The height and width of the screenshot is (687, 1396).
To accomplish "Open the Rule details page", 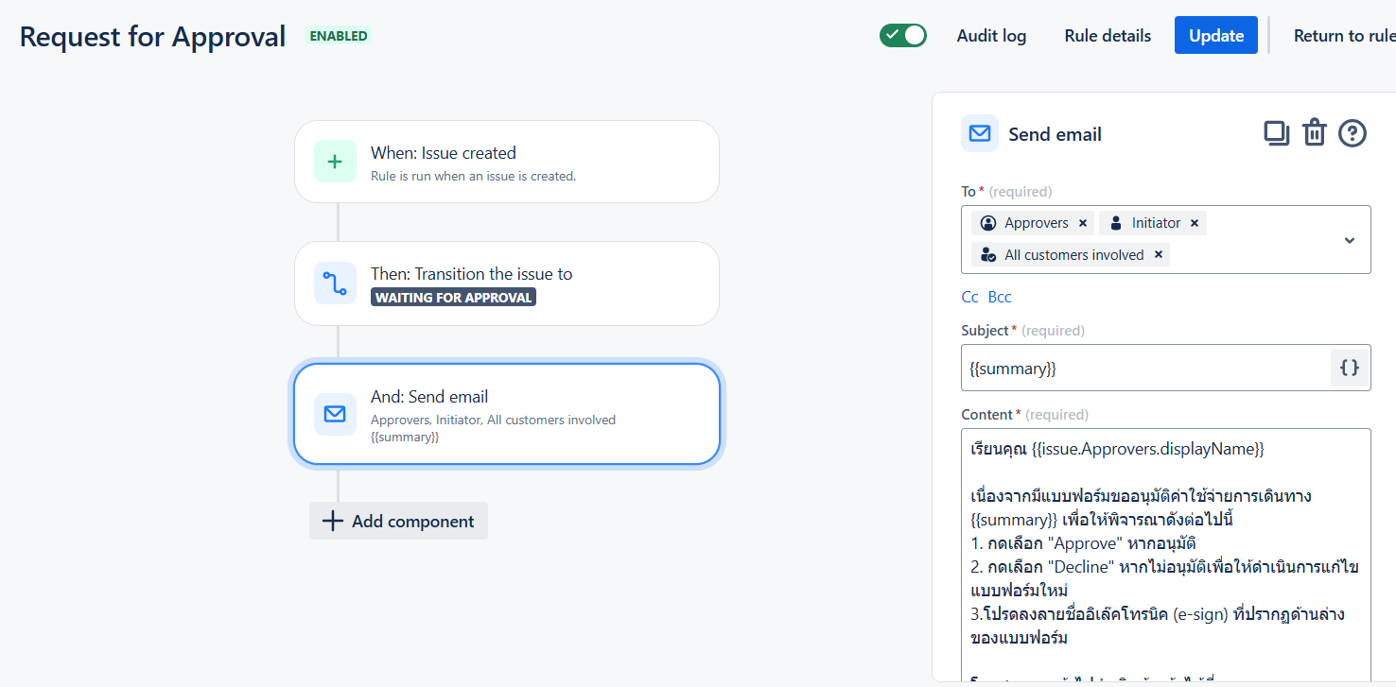I will [x=1107, y=35].
